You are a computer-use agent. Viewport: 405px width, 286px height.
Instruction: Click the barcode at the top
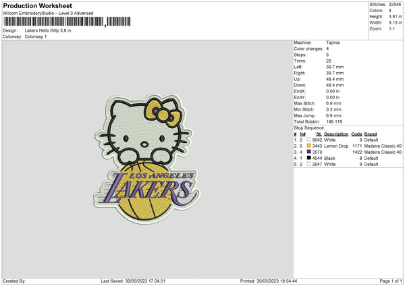(x=67, y=22)
